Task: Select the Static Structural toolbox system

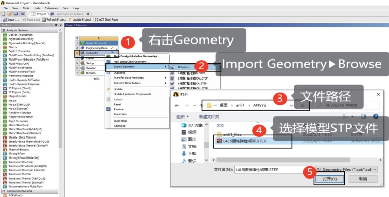Action: coord(19,125)
